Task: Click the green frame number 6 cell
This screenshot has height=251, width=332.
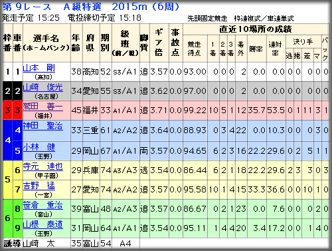Action: tap(8, 218)
